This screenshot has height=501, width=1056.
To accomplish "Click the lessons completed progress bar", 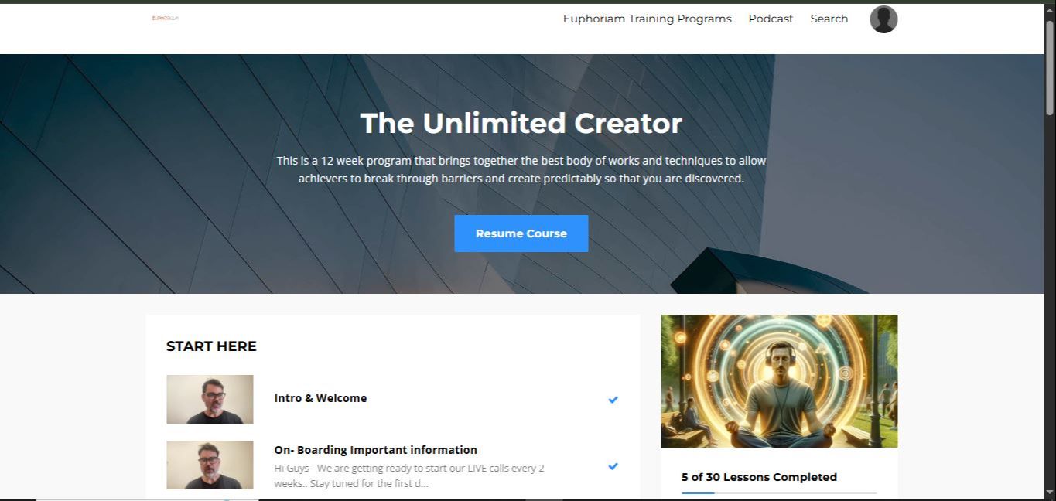I will tap(779, 493).
